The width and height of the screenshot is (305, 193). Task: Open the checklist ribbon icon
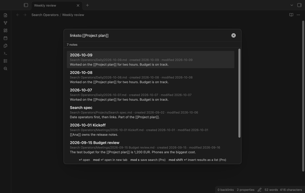click(5, 61)
